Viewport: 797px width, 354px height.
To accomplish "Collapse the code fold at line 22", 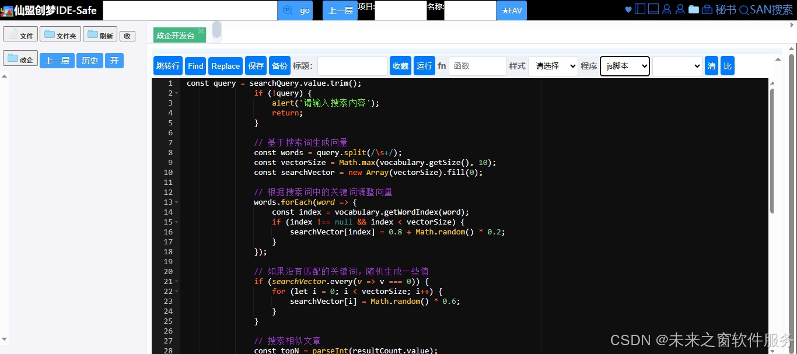I will pos(177,292).
